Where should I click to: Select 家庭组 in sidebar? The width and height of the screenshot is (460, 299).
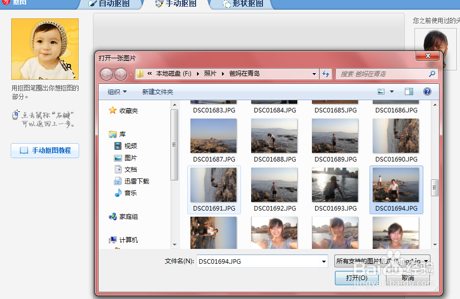coord(123,217)
